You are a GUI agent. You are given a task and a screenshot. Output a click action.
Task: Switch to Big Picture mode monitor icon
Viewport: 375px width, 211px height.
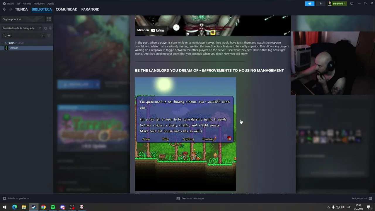352,4
